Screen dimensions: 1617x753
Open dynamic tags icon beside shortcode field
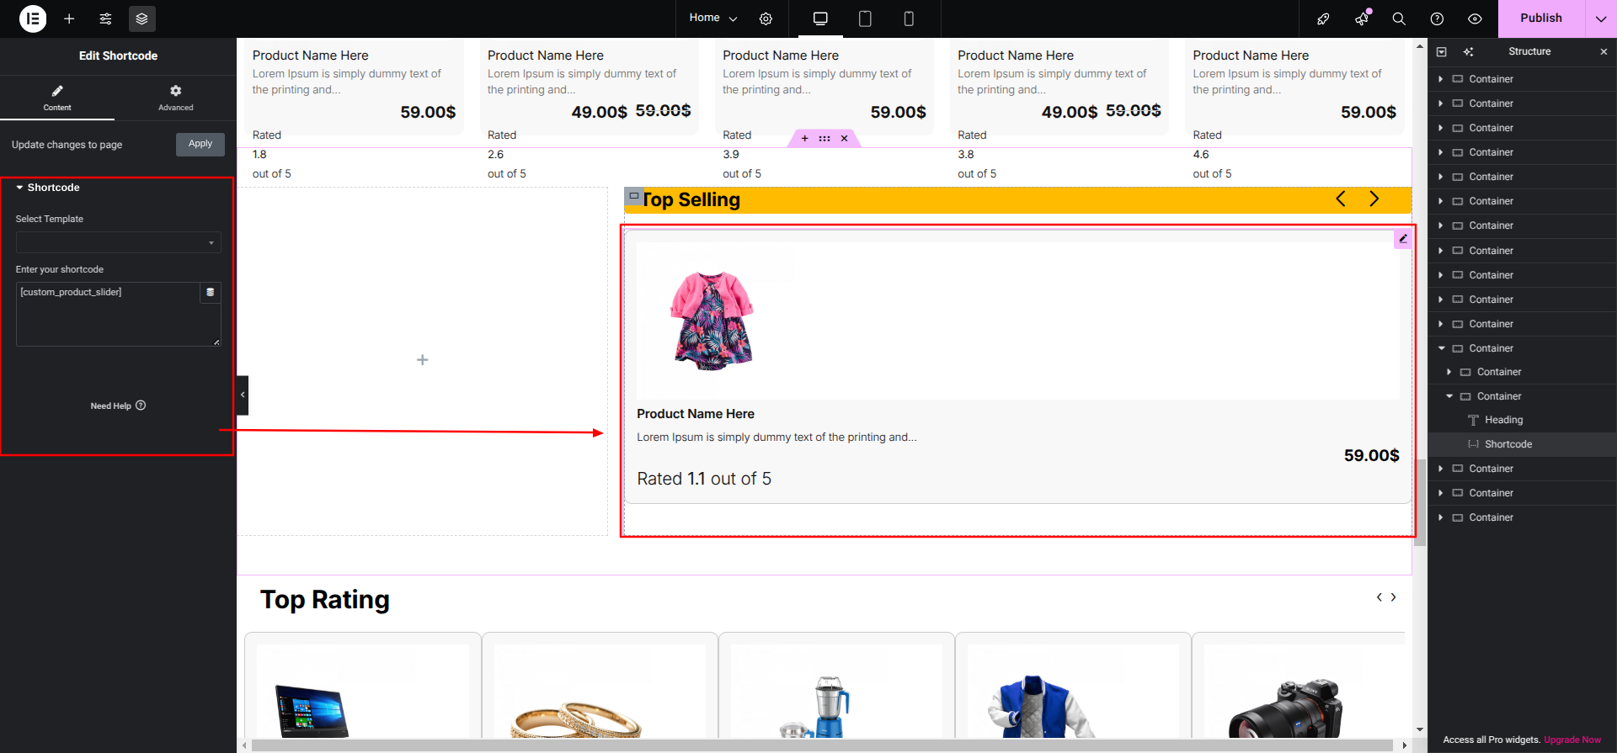point(211,292)
